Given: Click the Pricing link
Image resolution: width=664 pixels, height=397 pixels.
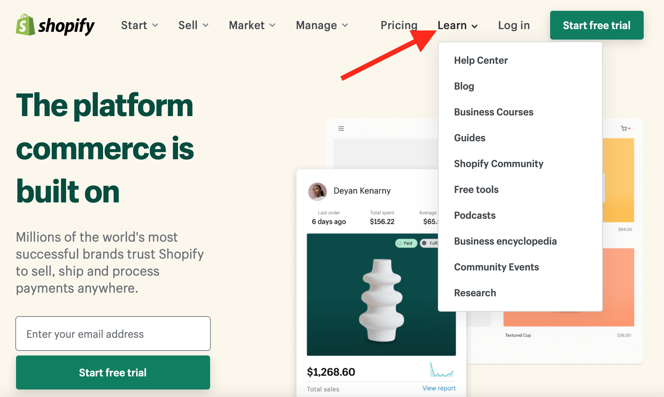Looking at the screenshot, I should coord(399,25).
